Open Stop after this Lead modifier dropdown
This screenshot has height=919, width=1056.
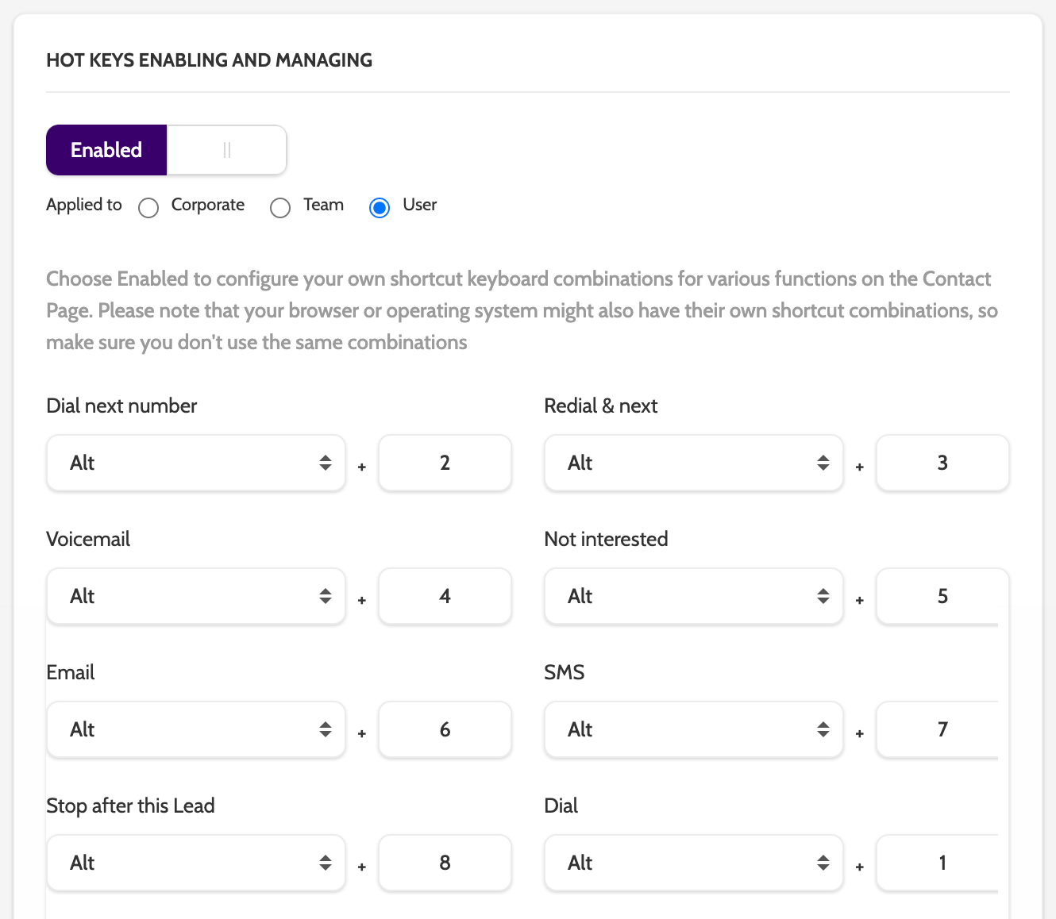click(x=196, y=863)
